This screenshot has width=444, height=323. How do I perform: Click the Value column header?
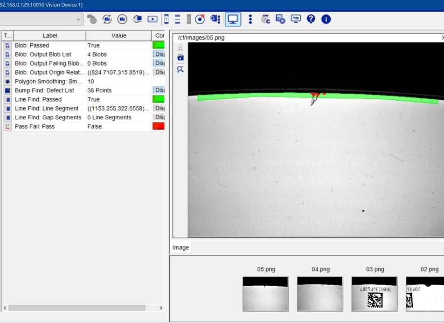118,35
